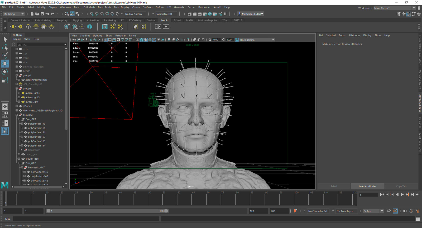Click the Outliner horizontal scrollbar

pos(38,187)
